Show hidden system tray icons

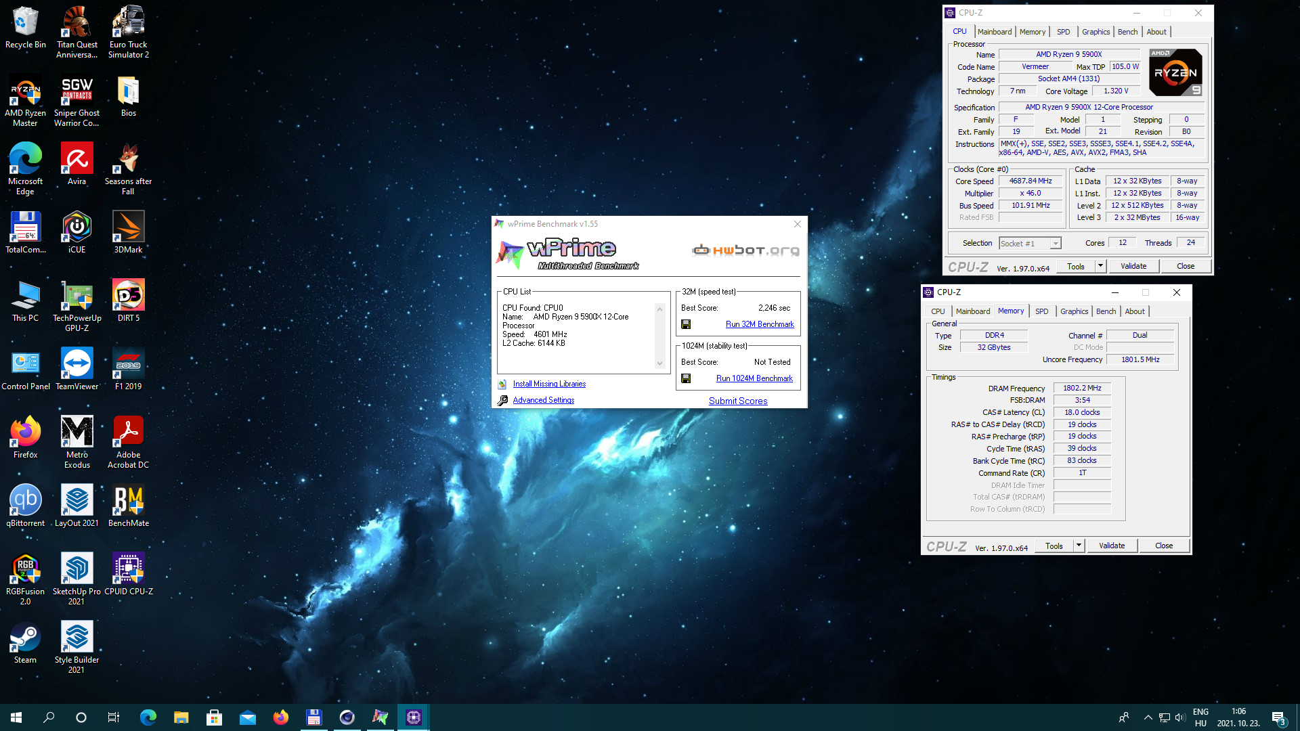click(1148, 717)
